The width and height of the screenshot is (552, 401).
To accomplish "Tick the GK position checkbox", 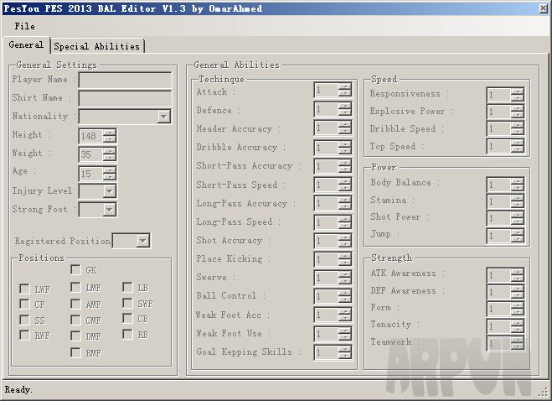I will (x=75, y=270).
